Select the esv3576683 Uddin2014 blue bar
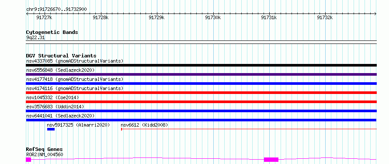This screenshot has height=164, width=389. tap(201, 111)
